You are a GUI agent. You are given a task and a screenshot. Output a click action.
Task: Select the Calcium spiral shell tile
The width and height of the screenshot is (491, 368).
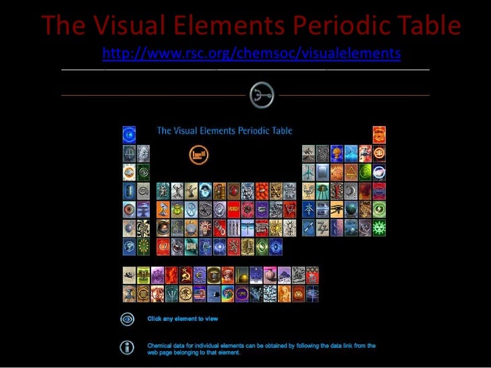pyautogui.click(x=143, y=191)
